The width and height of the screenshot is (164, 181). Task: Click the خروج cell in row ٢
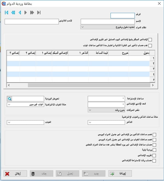(x=119, y=63)
